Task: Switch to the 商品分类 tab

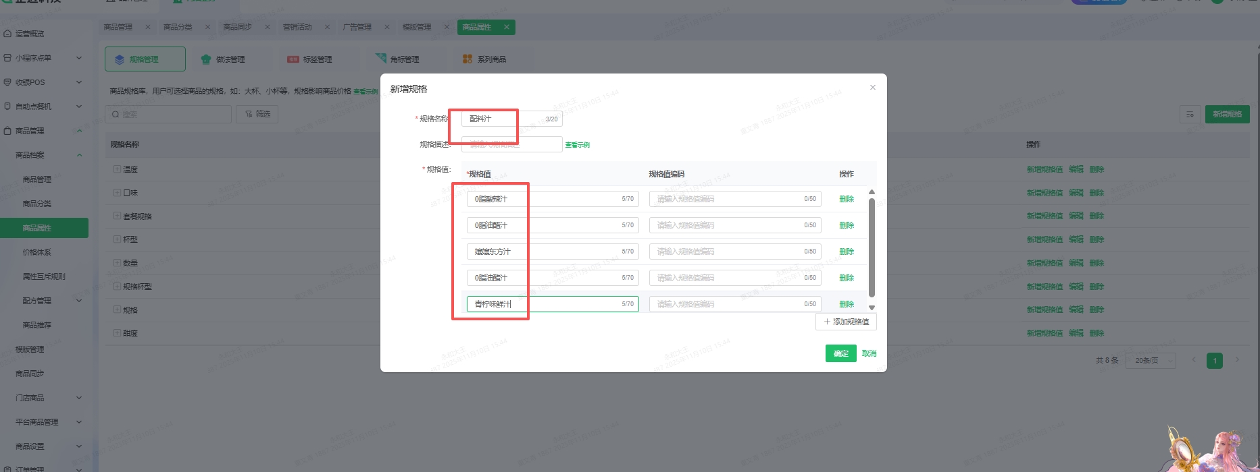Action: 178,27
